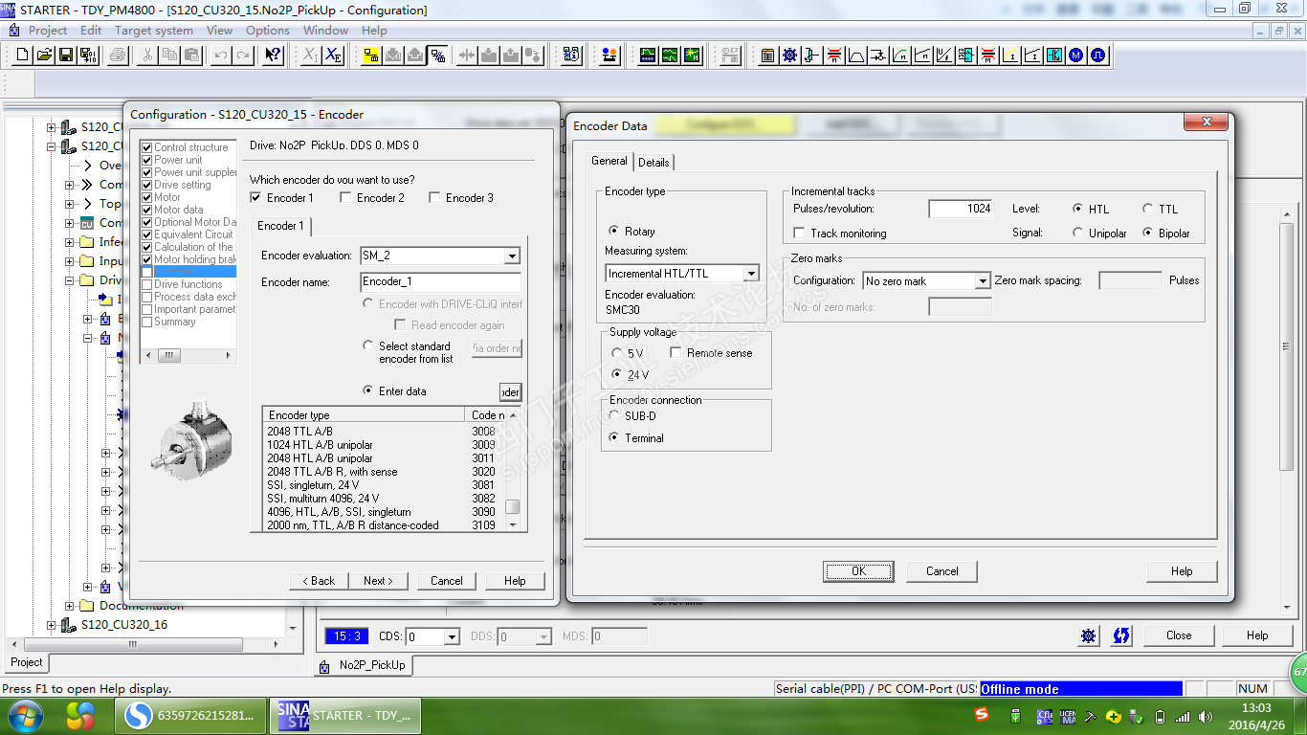Click the blue-orange station toolbar icon
1307x735 pixels.
(x=609, y=56)
